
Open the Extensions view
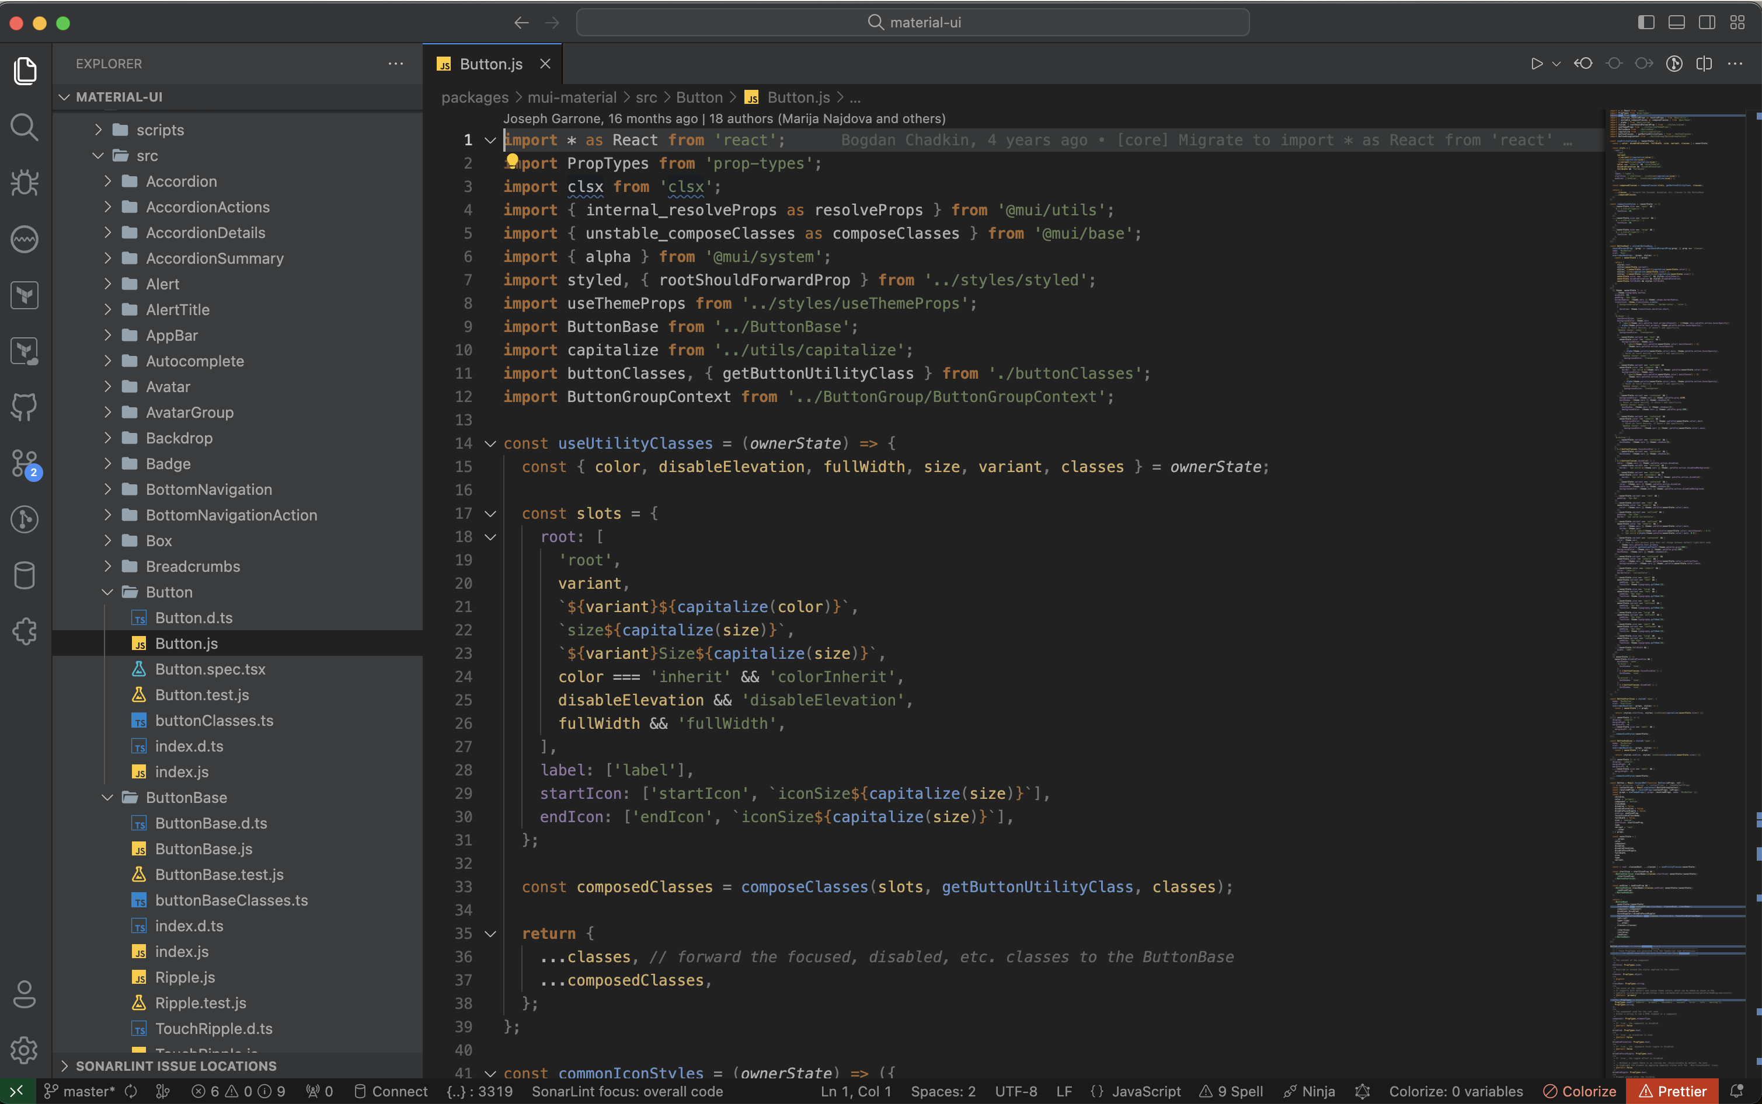point(25,631)
